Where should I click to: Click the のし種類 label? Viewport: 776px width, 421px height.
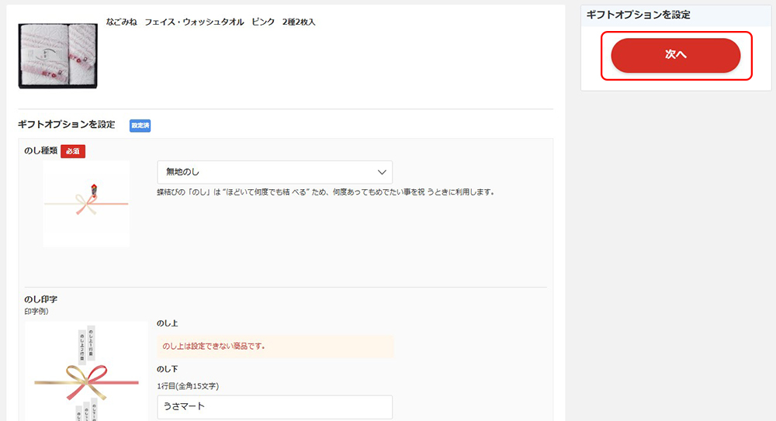pos(41,151)
